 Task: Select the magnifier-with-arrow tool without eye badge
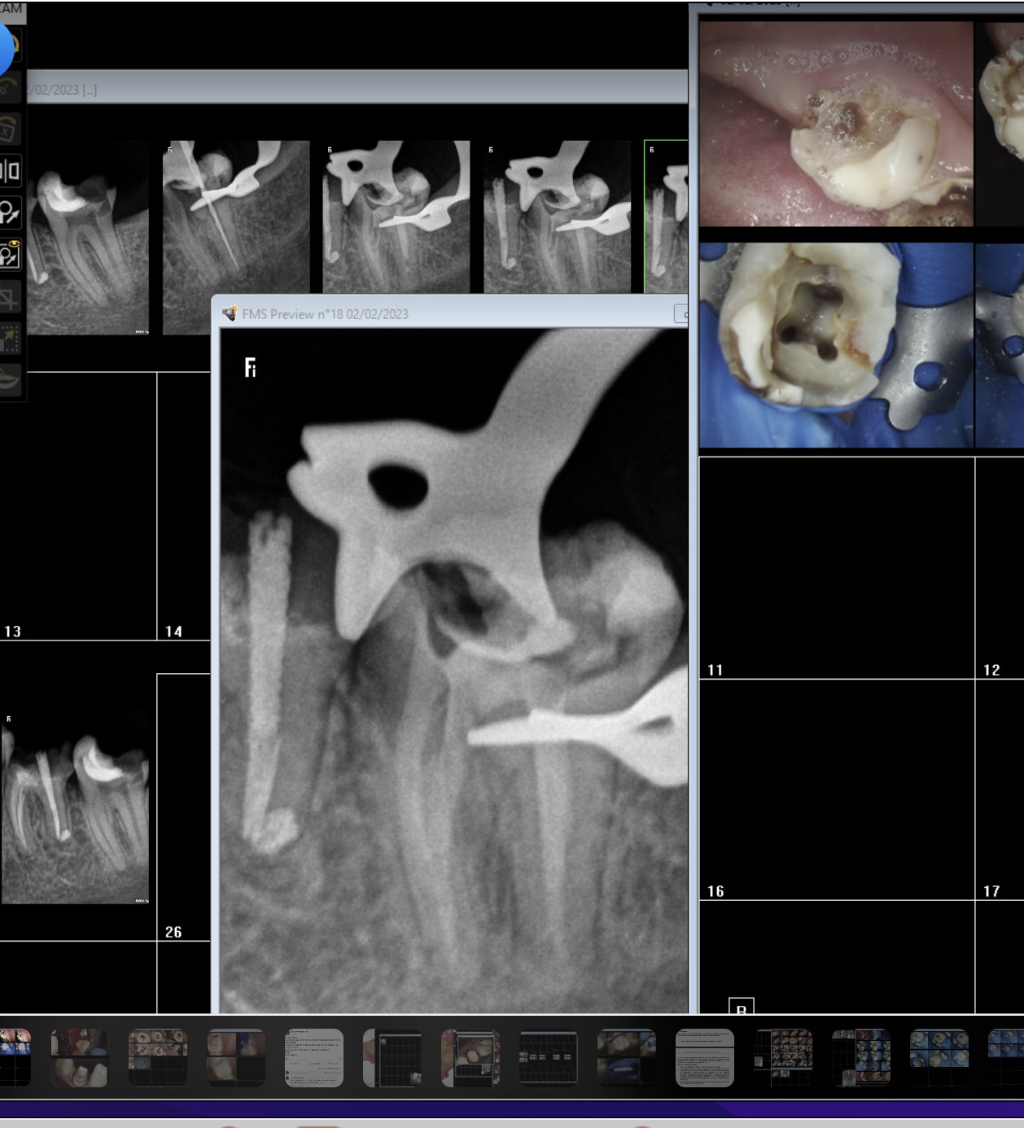[x=10, y=213]
